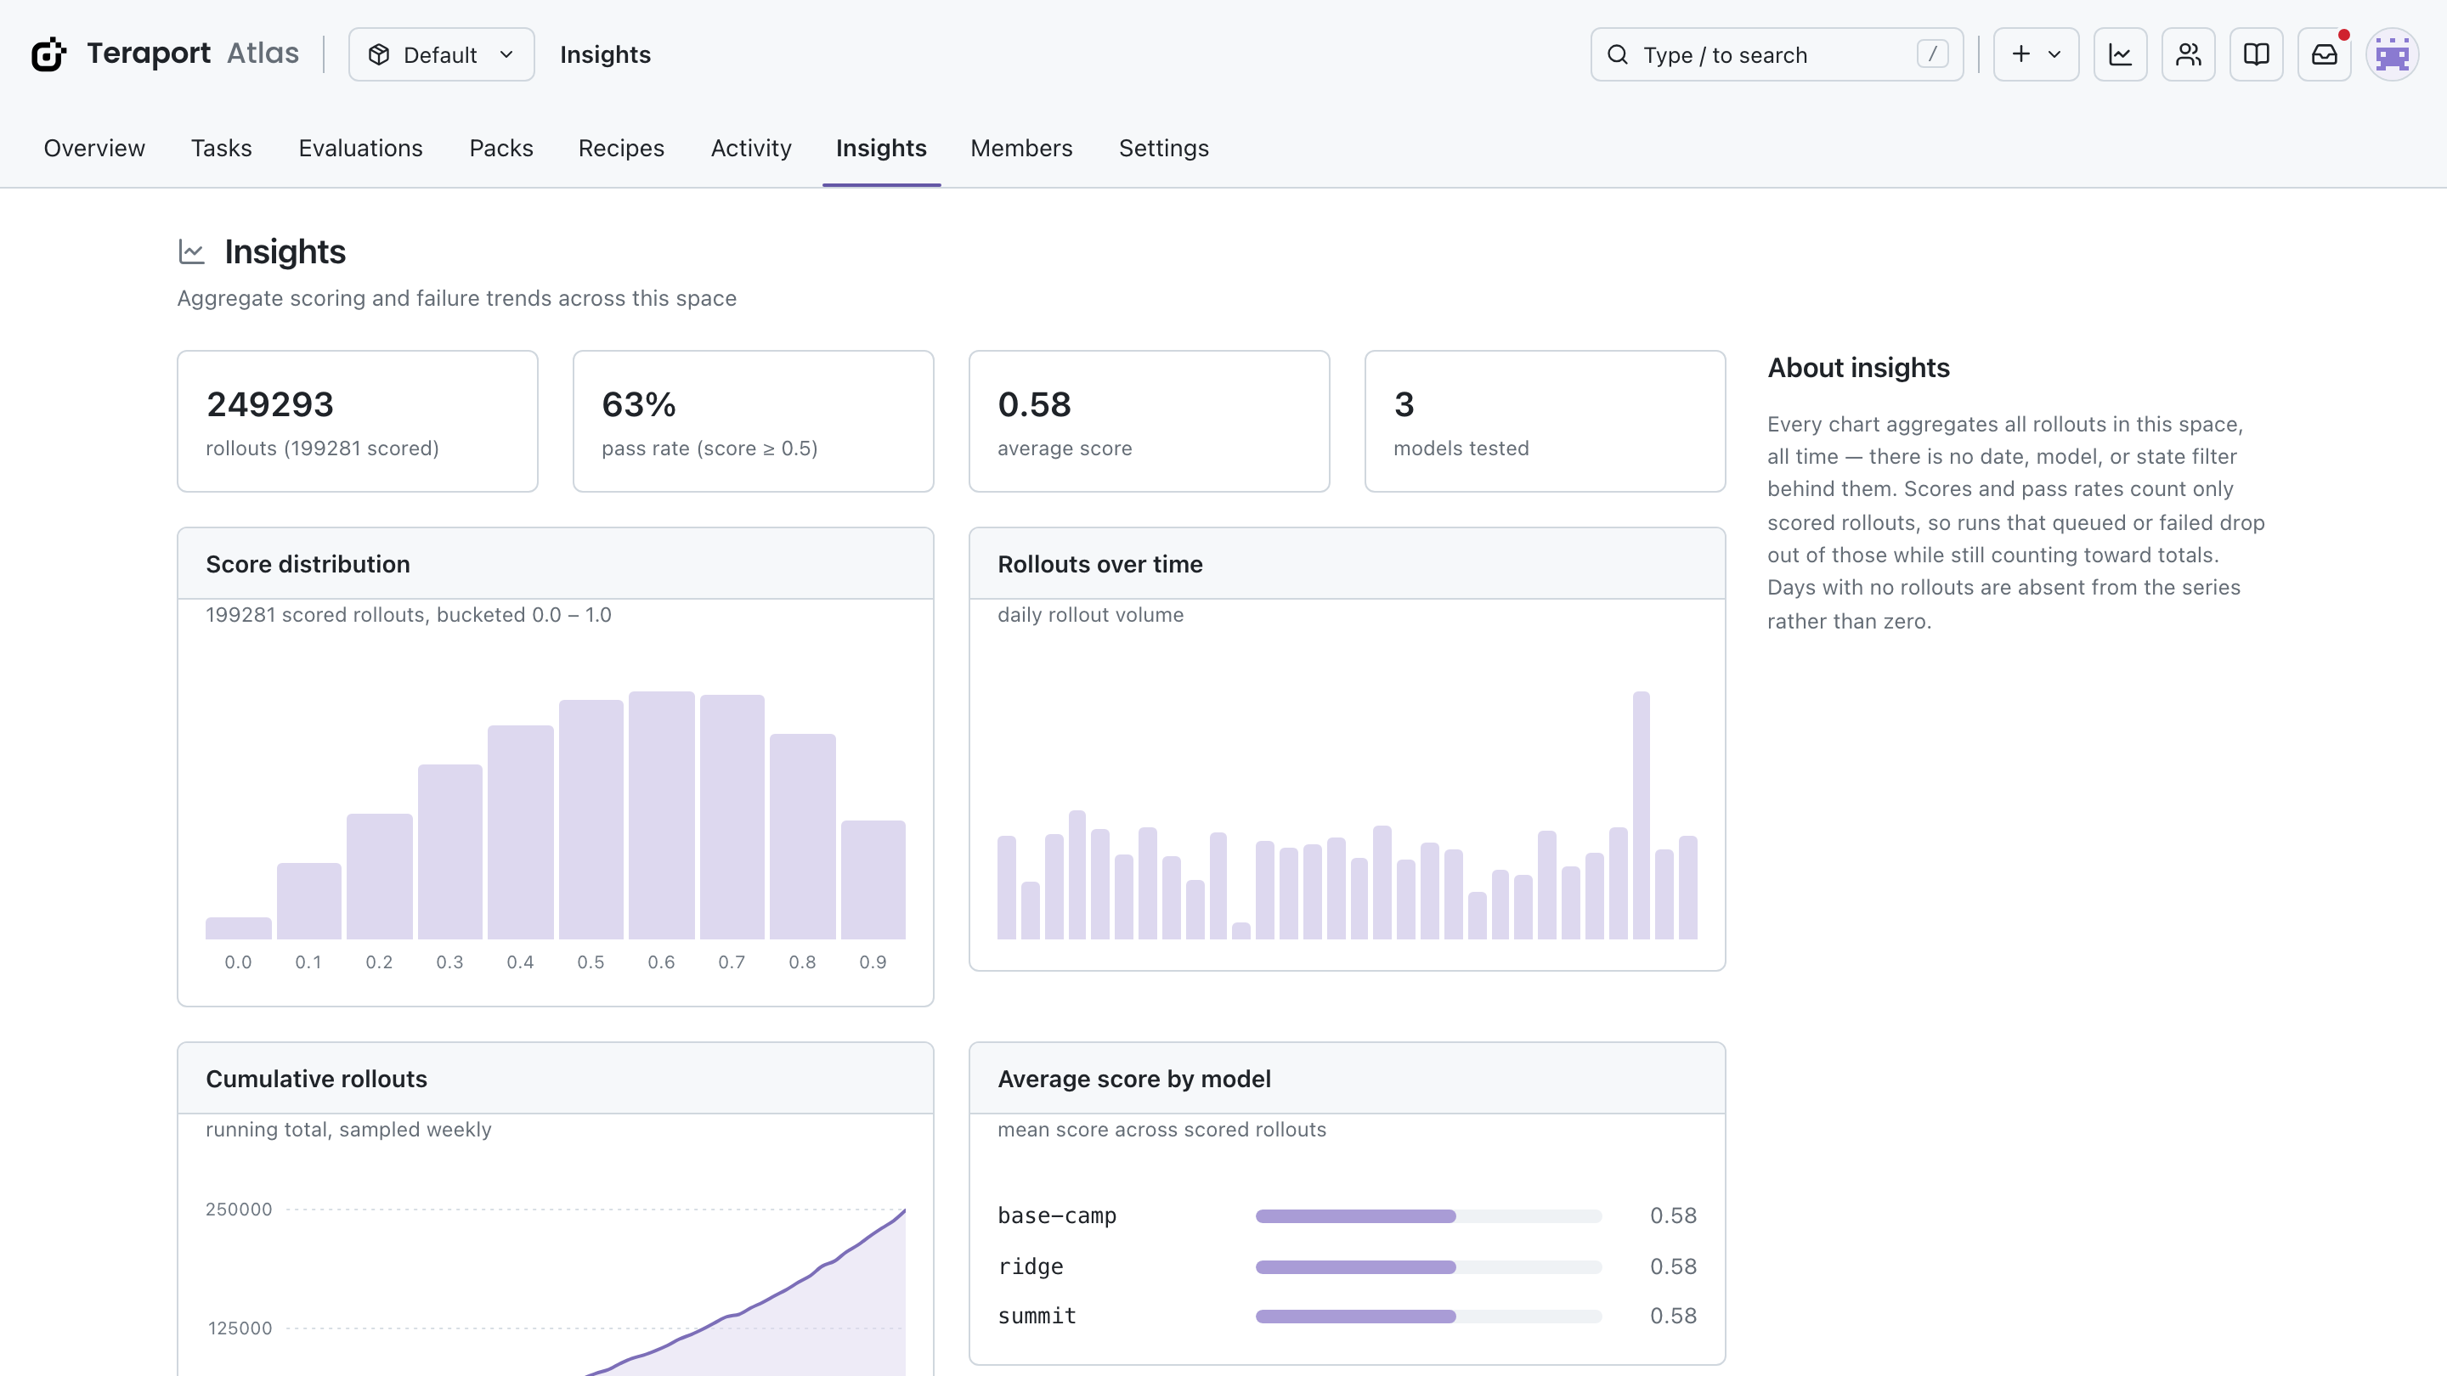The width and height of the screenshot is (2447, 1376).
Task: Click the search magnifier icon
Action: tap(1618, 54)
